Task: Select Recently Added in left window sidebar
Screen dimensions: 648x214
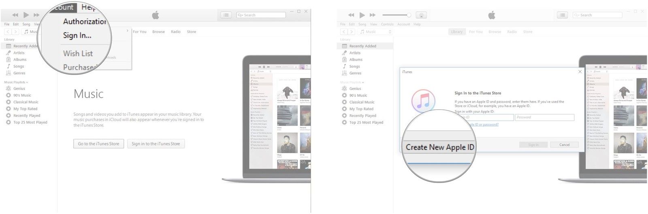Action: click(x=25, y=46)
